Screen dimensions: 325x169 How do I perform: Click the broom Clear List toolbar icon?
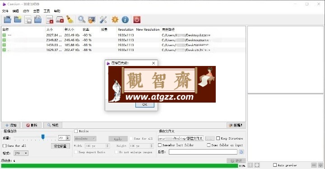(70, 20)
